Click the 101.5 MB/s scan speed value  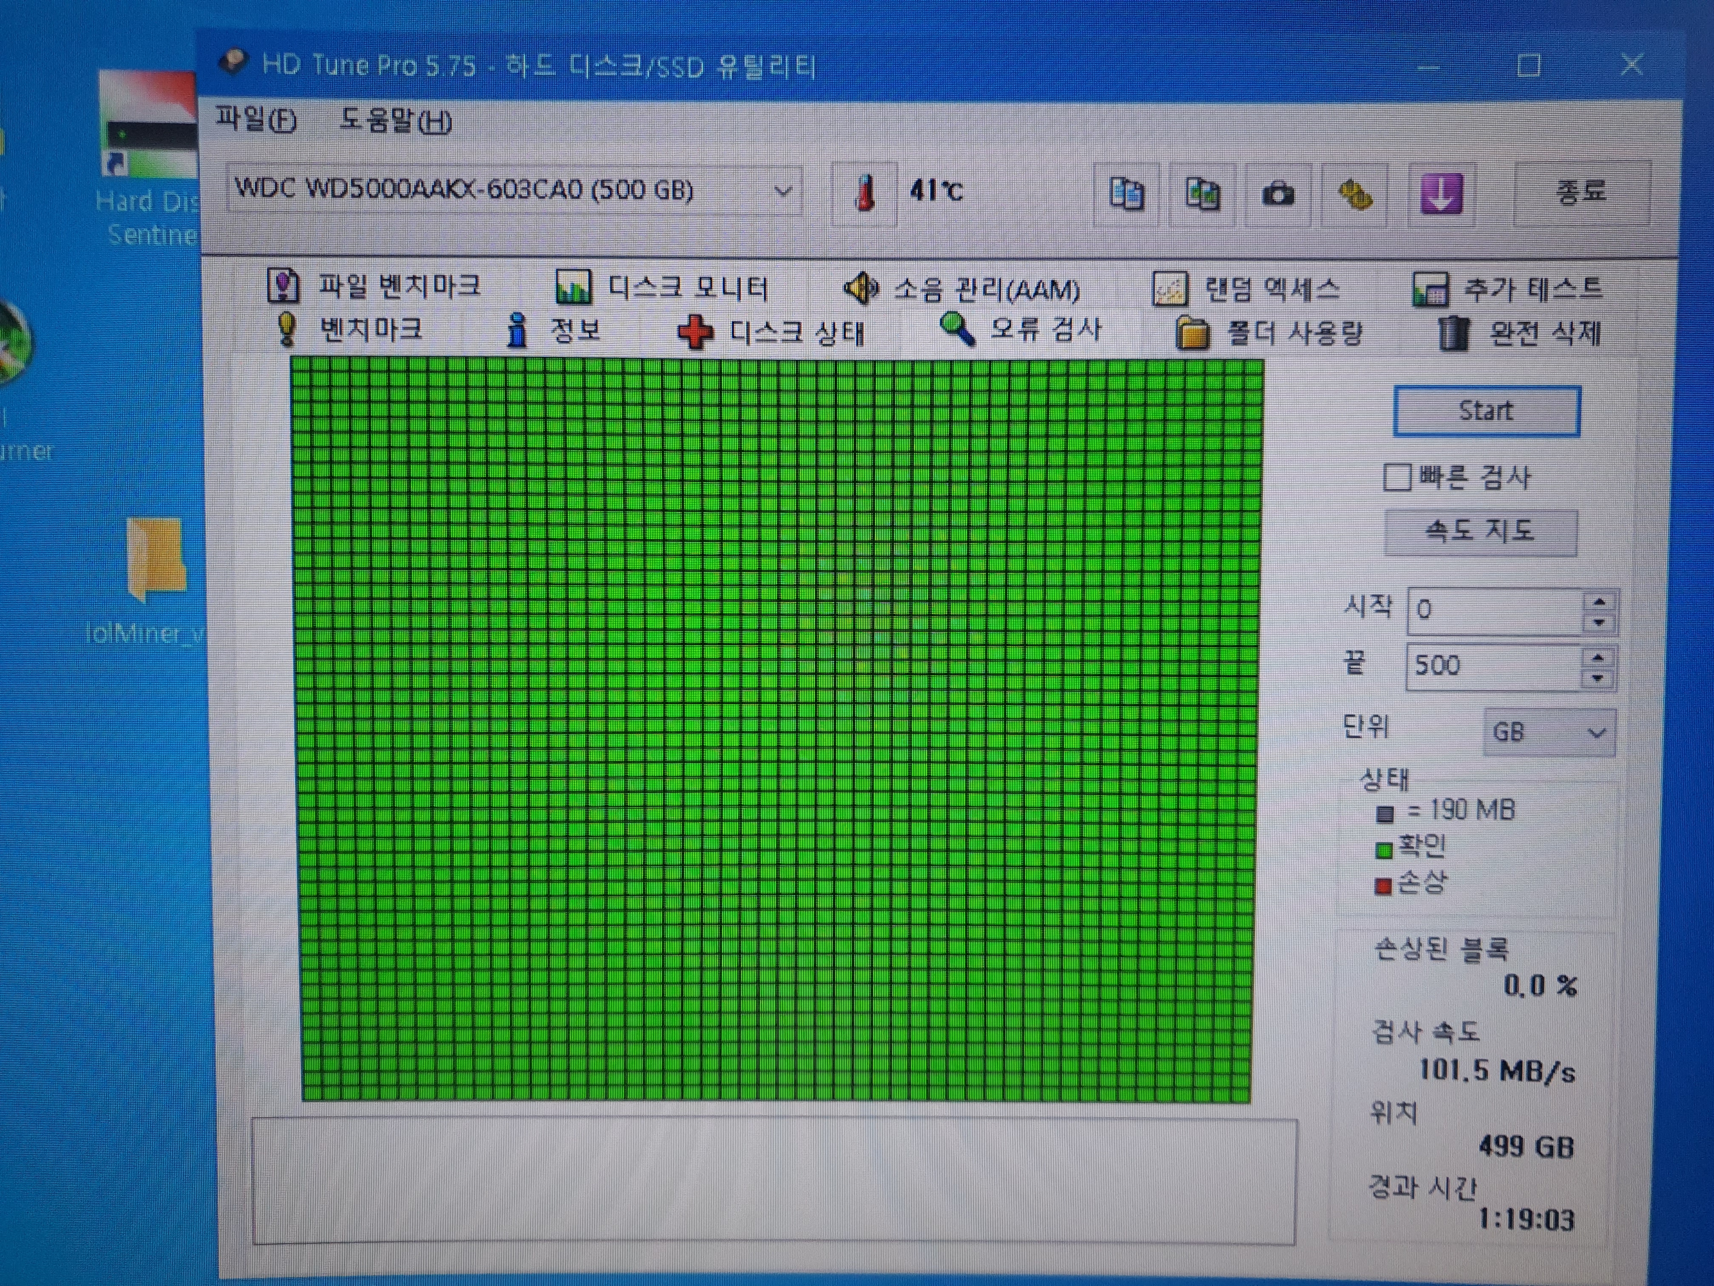1497,1070
